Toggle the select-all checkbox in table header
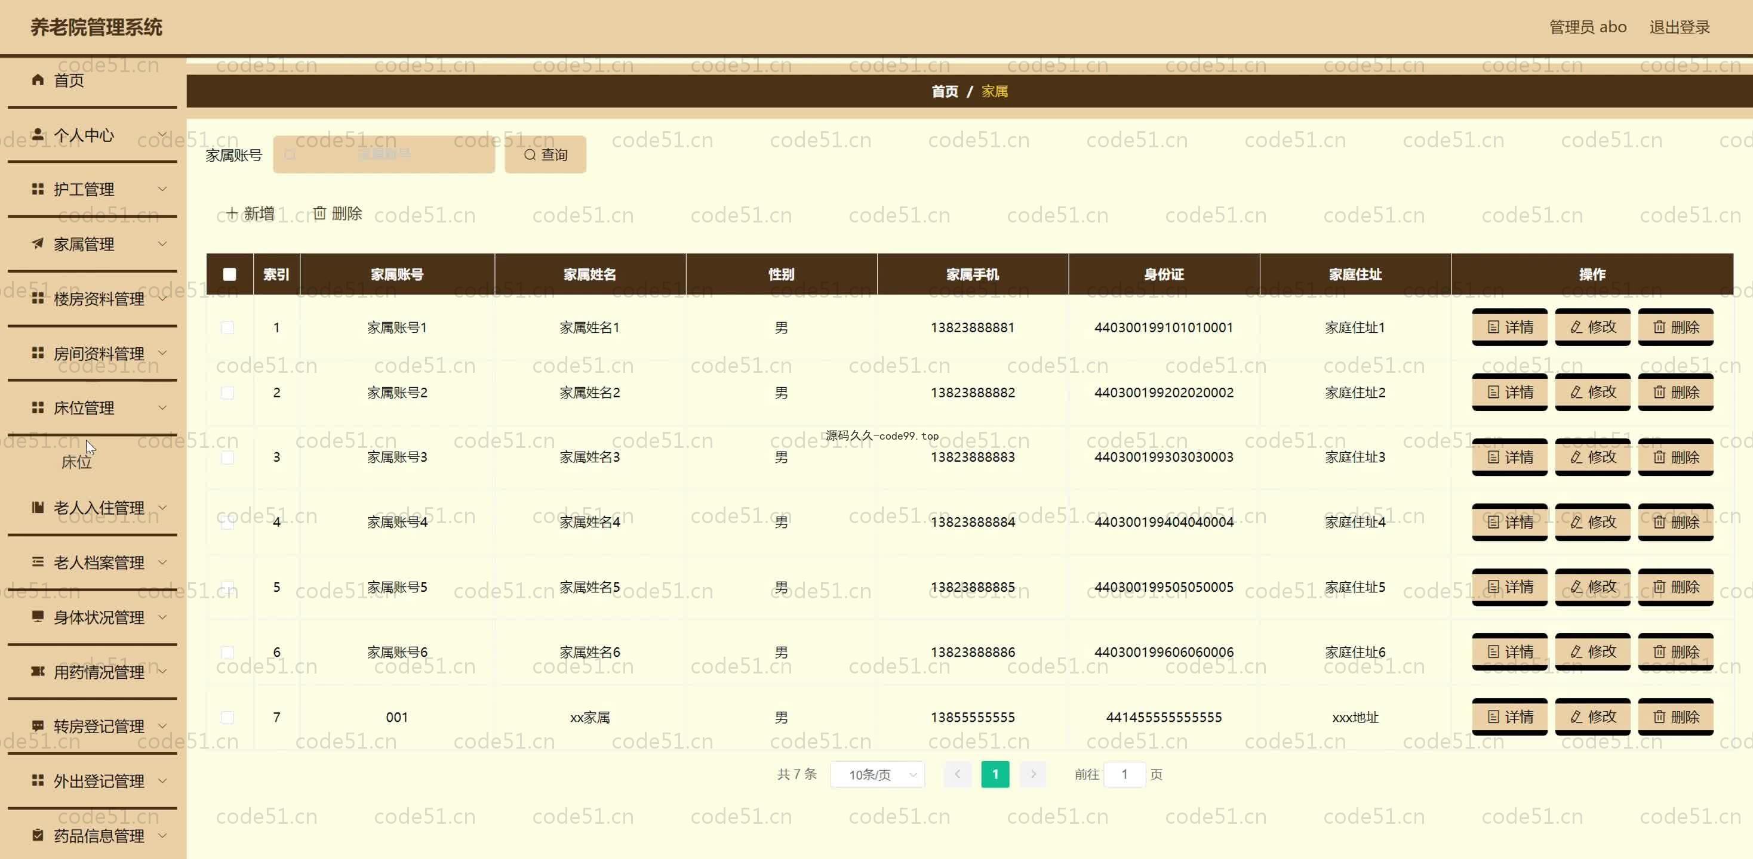Screen dimensions: 1753x859 tap(229, 274)
